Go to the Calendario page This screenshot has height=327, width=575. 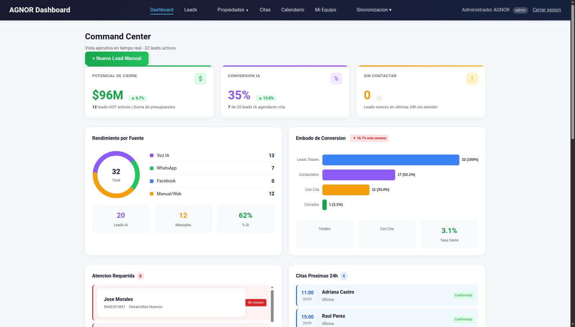(x=293, y=10)
